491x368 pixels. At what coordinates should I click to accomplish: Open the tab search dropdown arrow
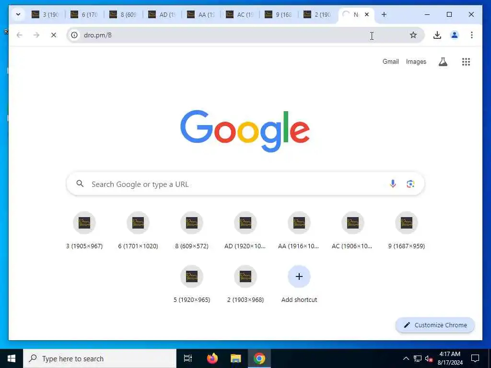[x=18, y=14]
